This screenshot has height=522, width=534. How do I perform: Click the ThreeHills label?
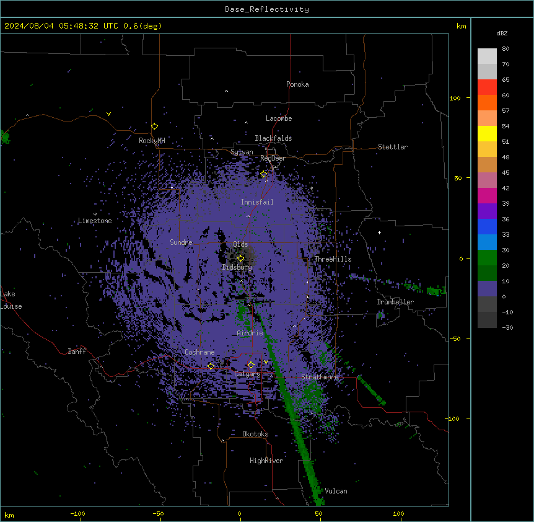pyautogui.click(x=333, y=259)
